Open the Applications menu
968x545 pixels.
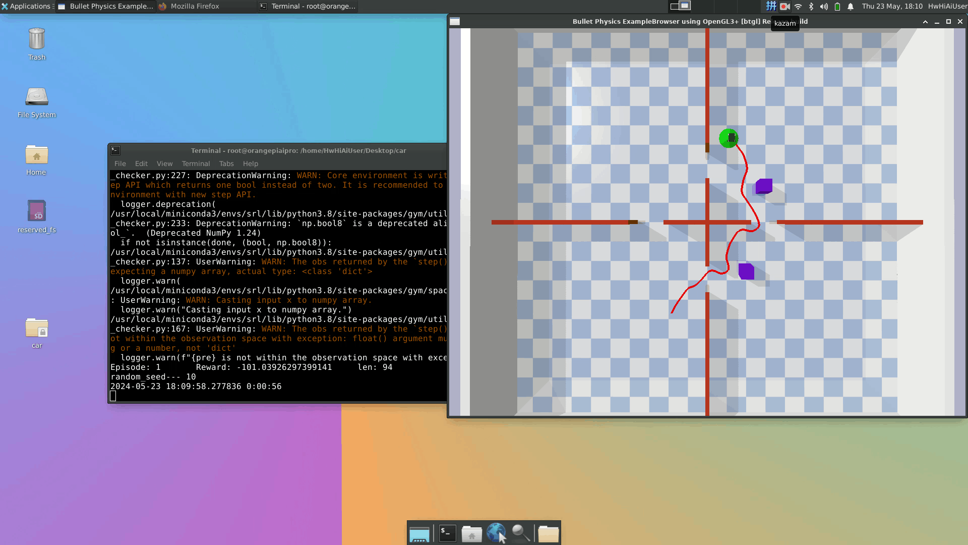[x=26, y=6]
